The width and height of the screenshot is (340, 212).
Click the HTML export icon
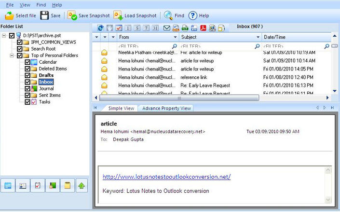(x=212, y=28)
